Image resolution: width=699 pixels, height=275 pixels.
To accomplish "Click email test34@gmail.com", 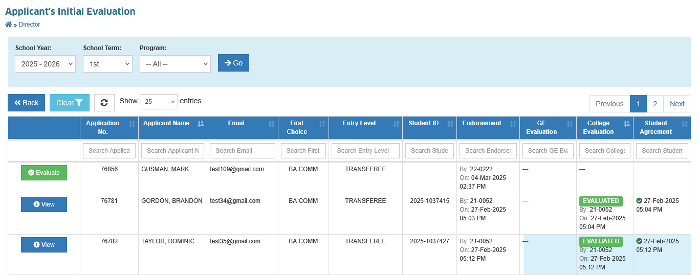I will click(235, 201).
